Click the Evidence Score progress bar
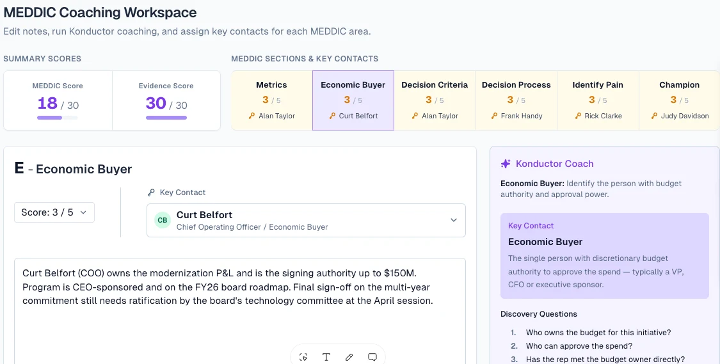 pos(166,118)
